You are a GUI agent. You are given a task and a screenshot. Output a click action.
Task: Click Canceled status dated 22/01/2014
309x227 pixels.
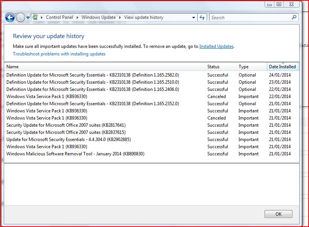pyautogui.click(x=216, y=97)
